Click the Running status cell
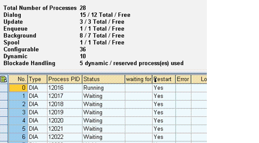The height and width of the screenshot is (143, 259). pyautogui.click(x=104, y=88)
